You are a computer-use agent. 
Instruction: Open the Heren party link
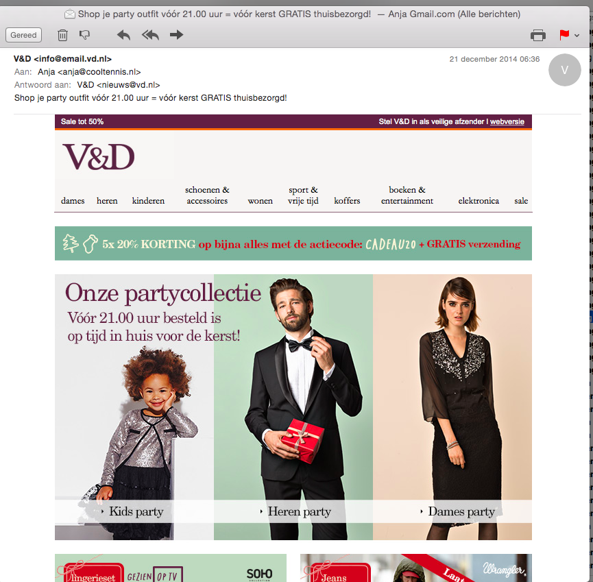[x=299, y=511]
